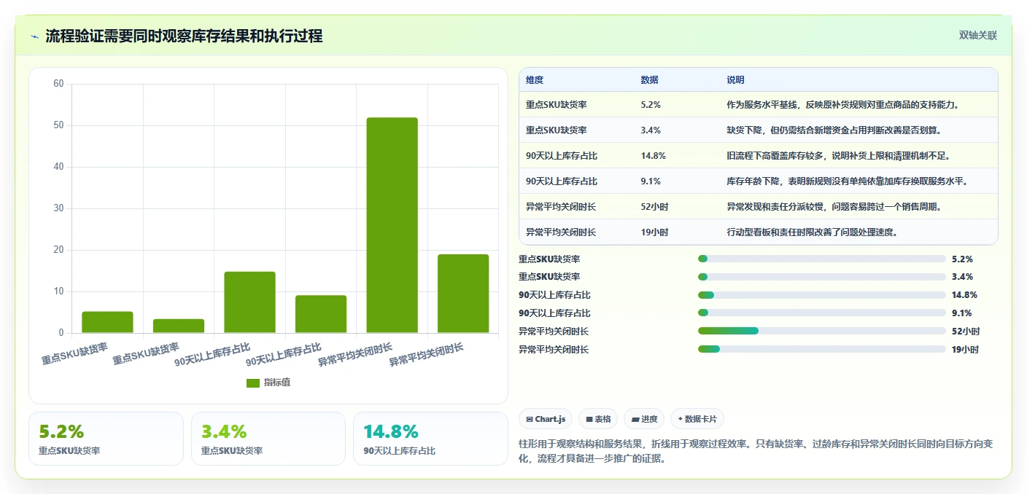Click the 19小时 value beside the progress bar
Screen dimensions: 1027x494
point(966,350)
